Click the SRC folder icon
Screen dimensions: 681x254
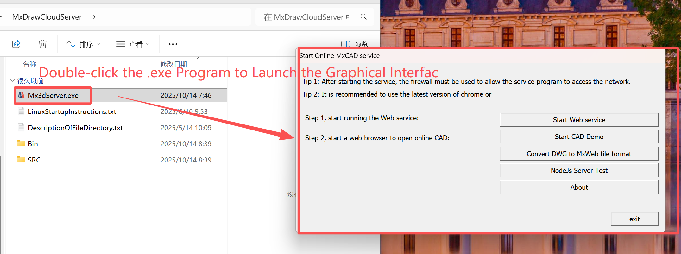tap(21, 160)
